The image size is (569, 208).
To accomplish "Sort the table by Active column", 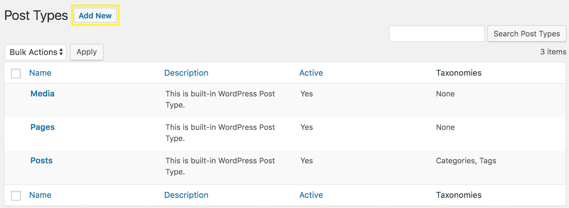I will coord(311,73).
